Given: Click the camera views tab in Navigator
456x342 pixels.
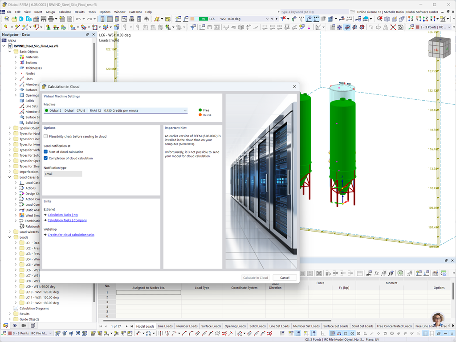Looking at the screenshot, I should coord(24,325).
